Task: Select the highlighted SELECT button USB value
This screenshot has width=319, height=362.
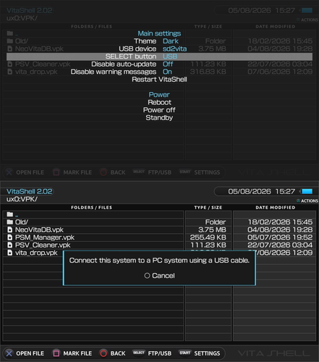Action: [170, 56]
